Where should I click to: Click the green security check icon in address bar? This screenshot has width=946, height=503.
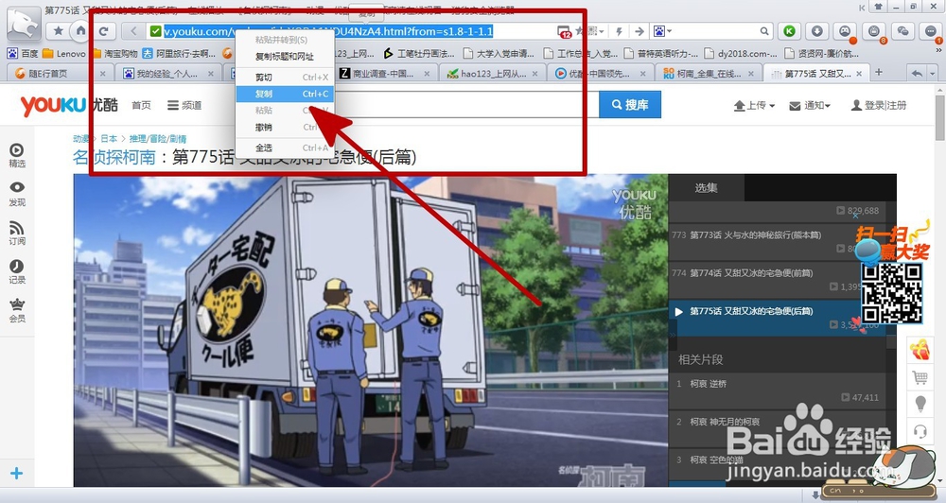coord(156,31)
